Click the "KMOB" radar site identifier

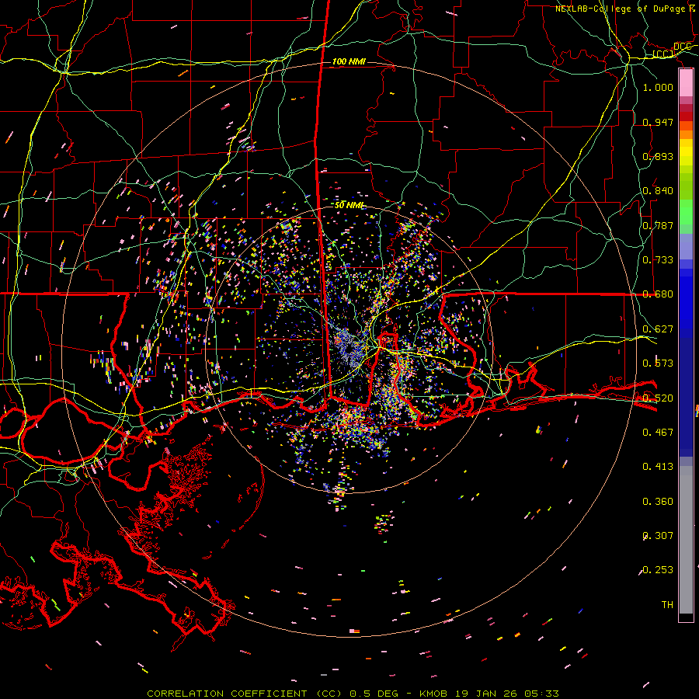(x=433, y=694)
